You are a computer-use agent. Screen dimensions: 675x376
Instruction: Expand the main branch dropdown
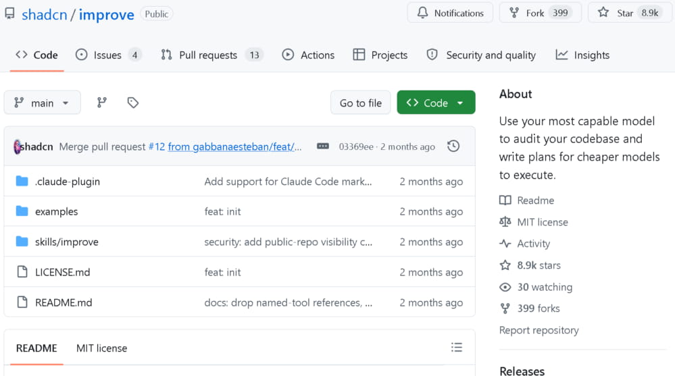click(x=42, y=103)
